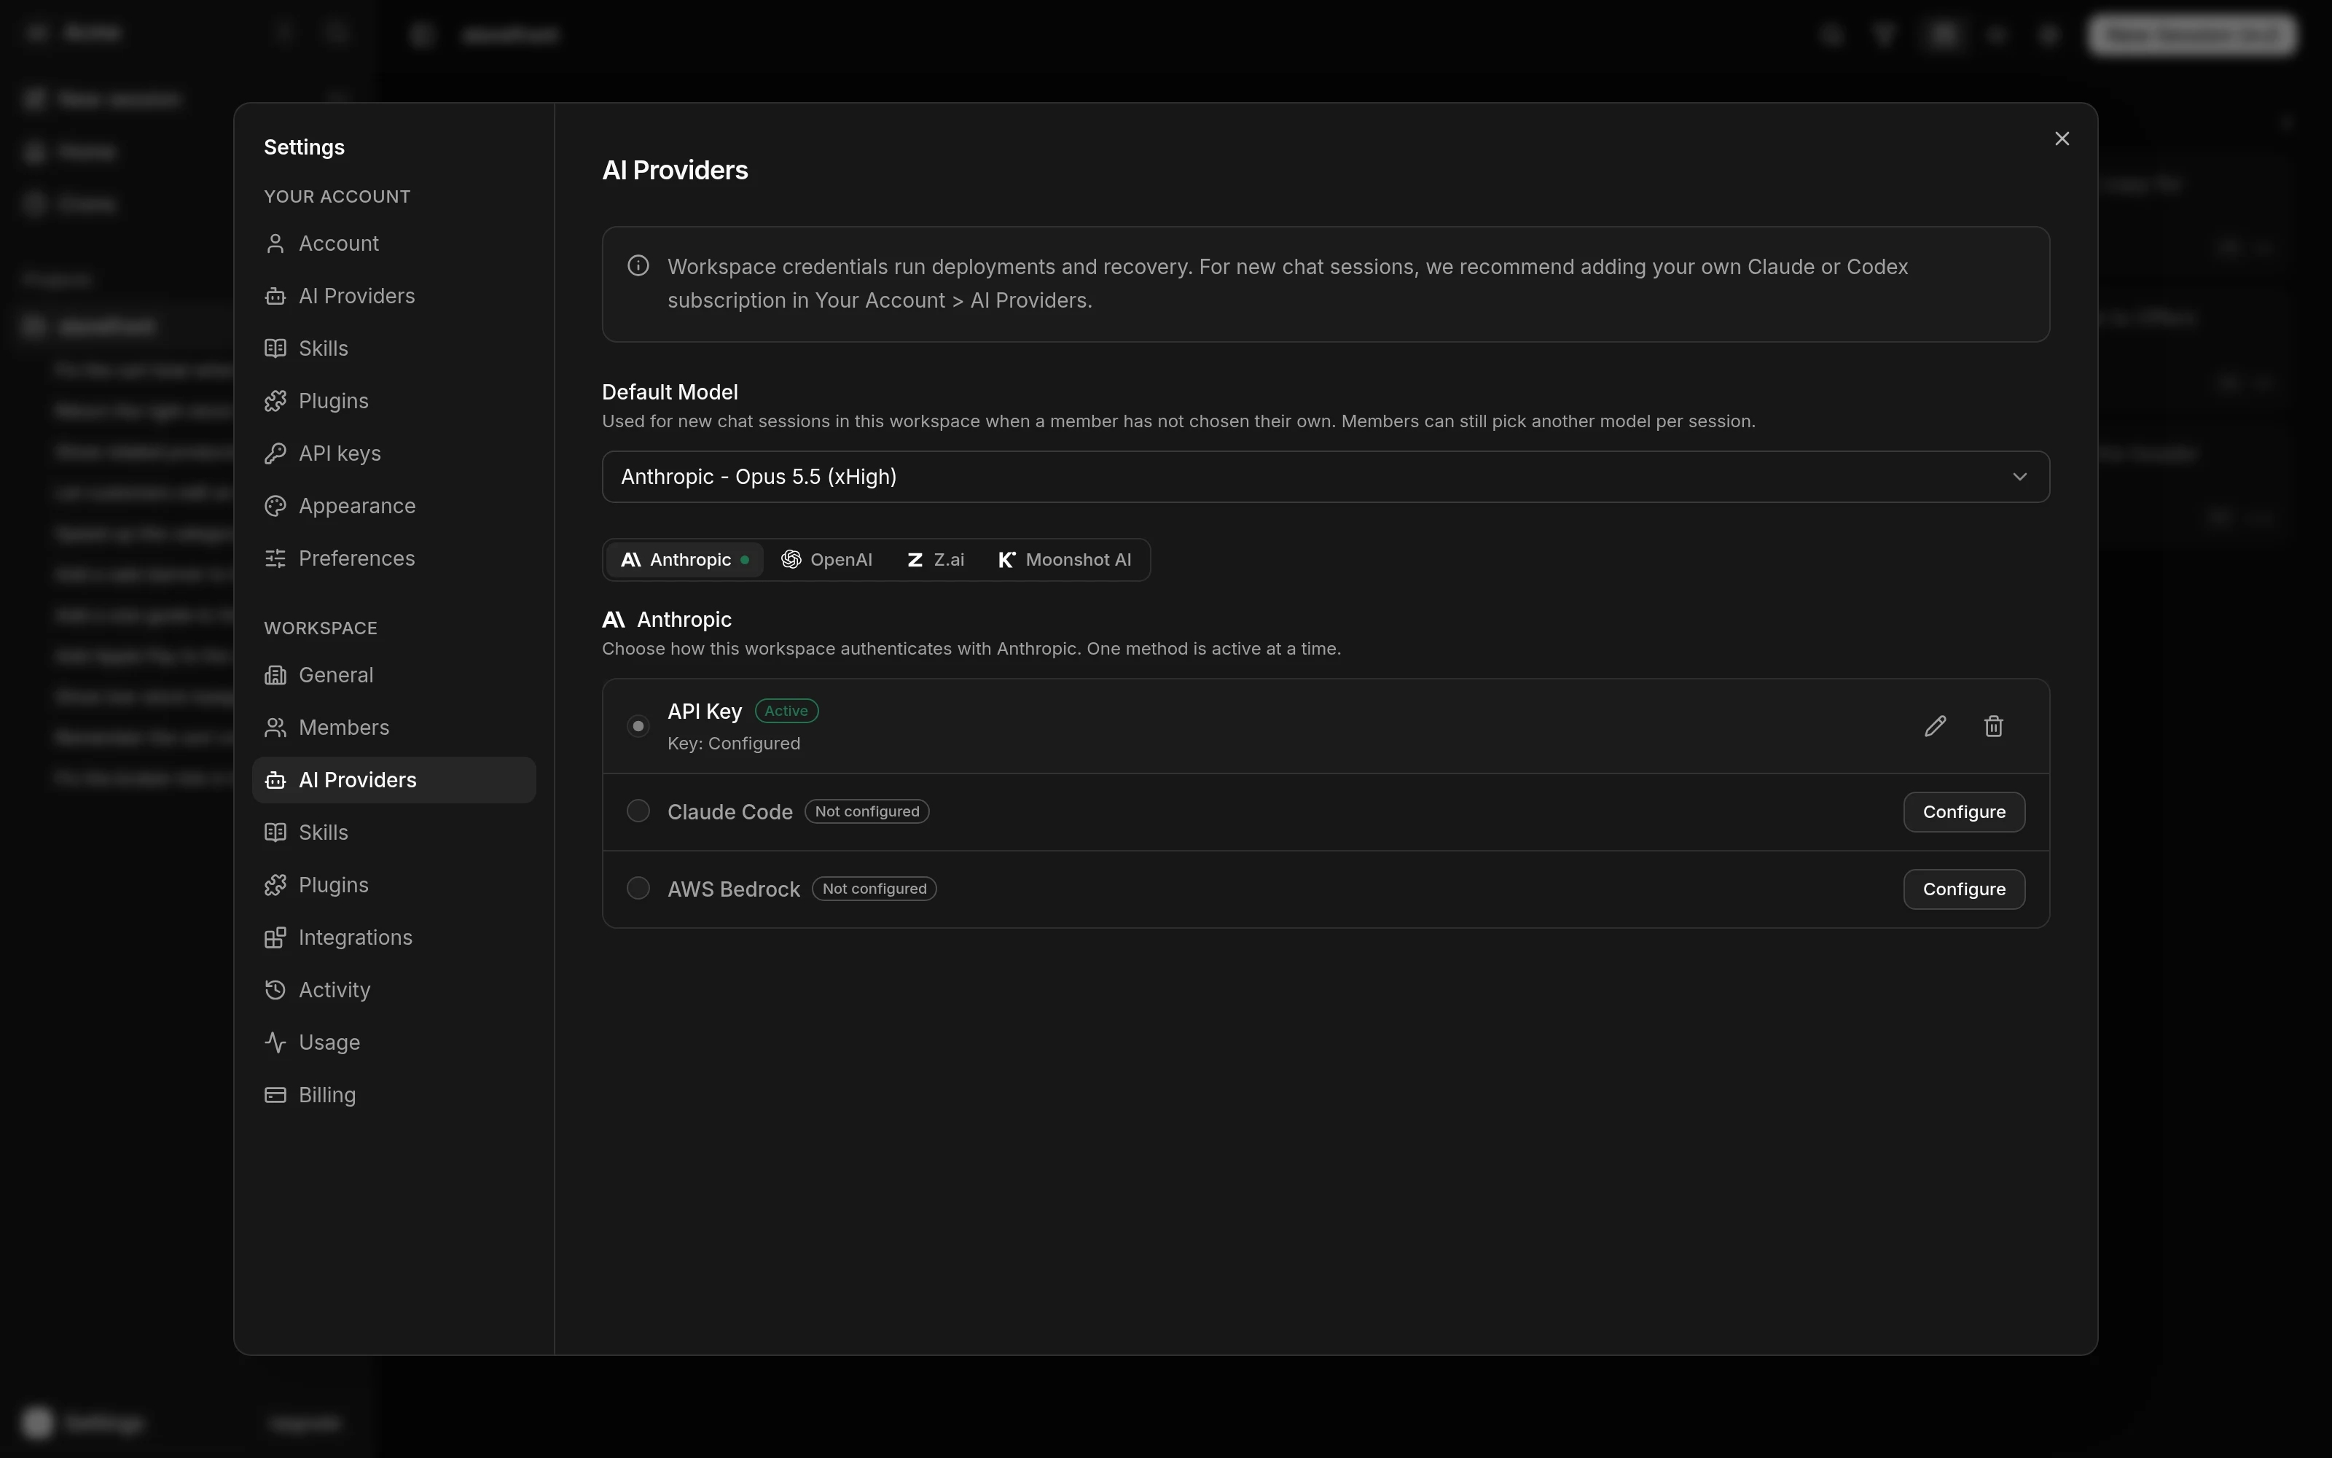The width and height of the screenshot is (2332, 1458).
Task: Switch to the Moonshot AI provider tab
Action: tap(1065, 561)
